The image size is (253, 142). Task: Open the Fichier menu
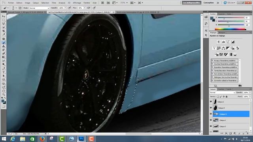[11, 3]
